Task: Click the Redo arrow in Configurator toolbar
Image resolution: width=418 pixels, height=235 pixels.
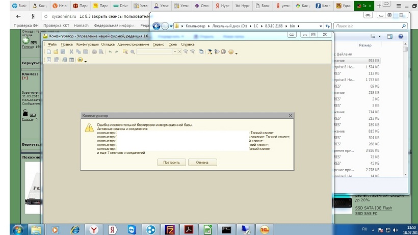Action: click(117, 51)
